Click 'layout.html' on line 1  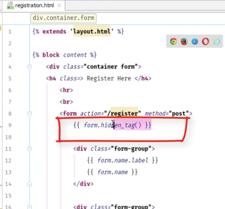[92, 31]
